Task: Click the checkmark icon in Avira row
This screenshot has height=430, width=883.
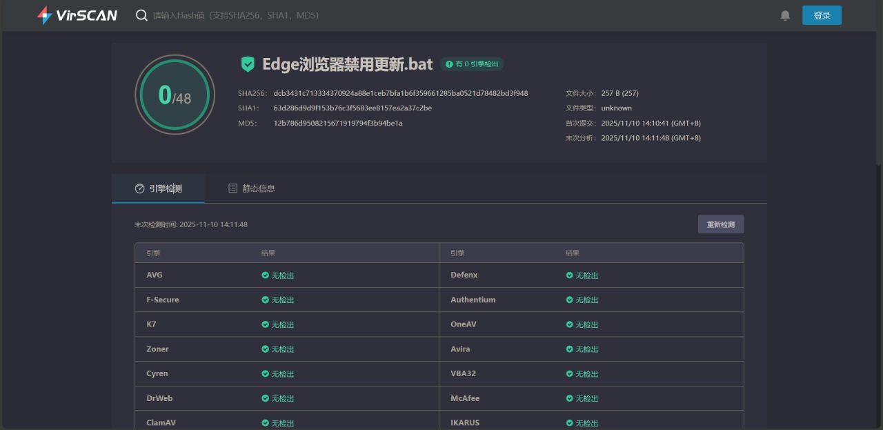Action: pos(570,349)
